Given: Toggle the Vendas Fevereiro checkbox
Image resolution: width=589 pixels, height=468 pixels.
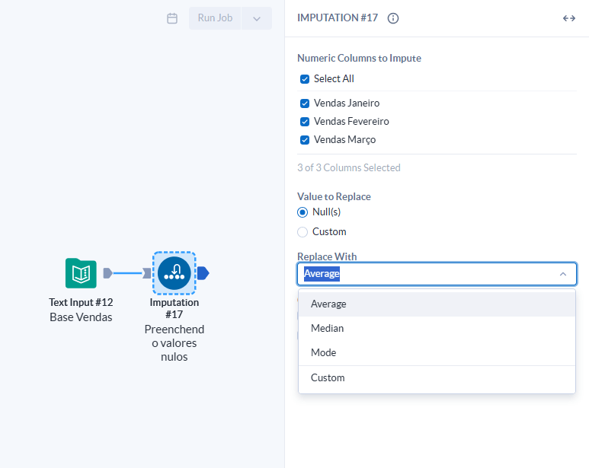Looking at the screenshot, I should (305, 122).
